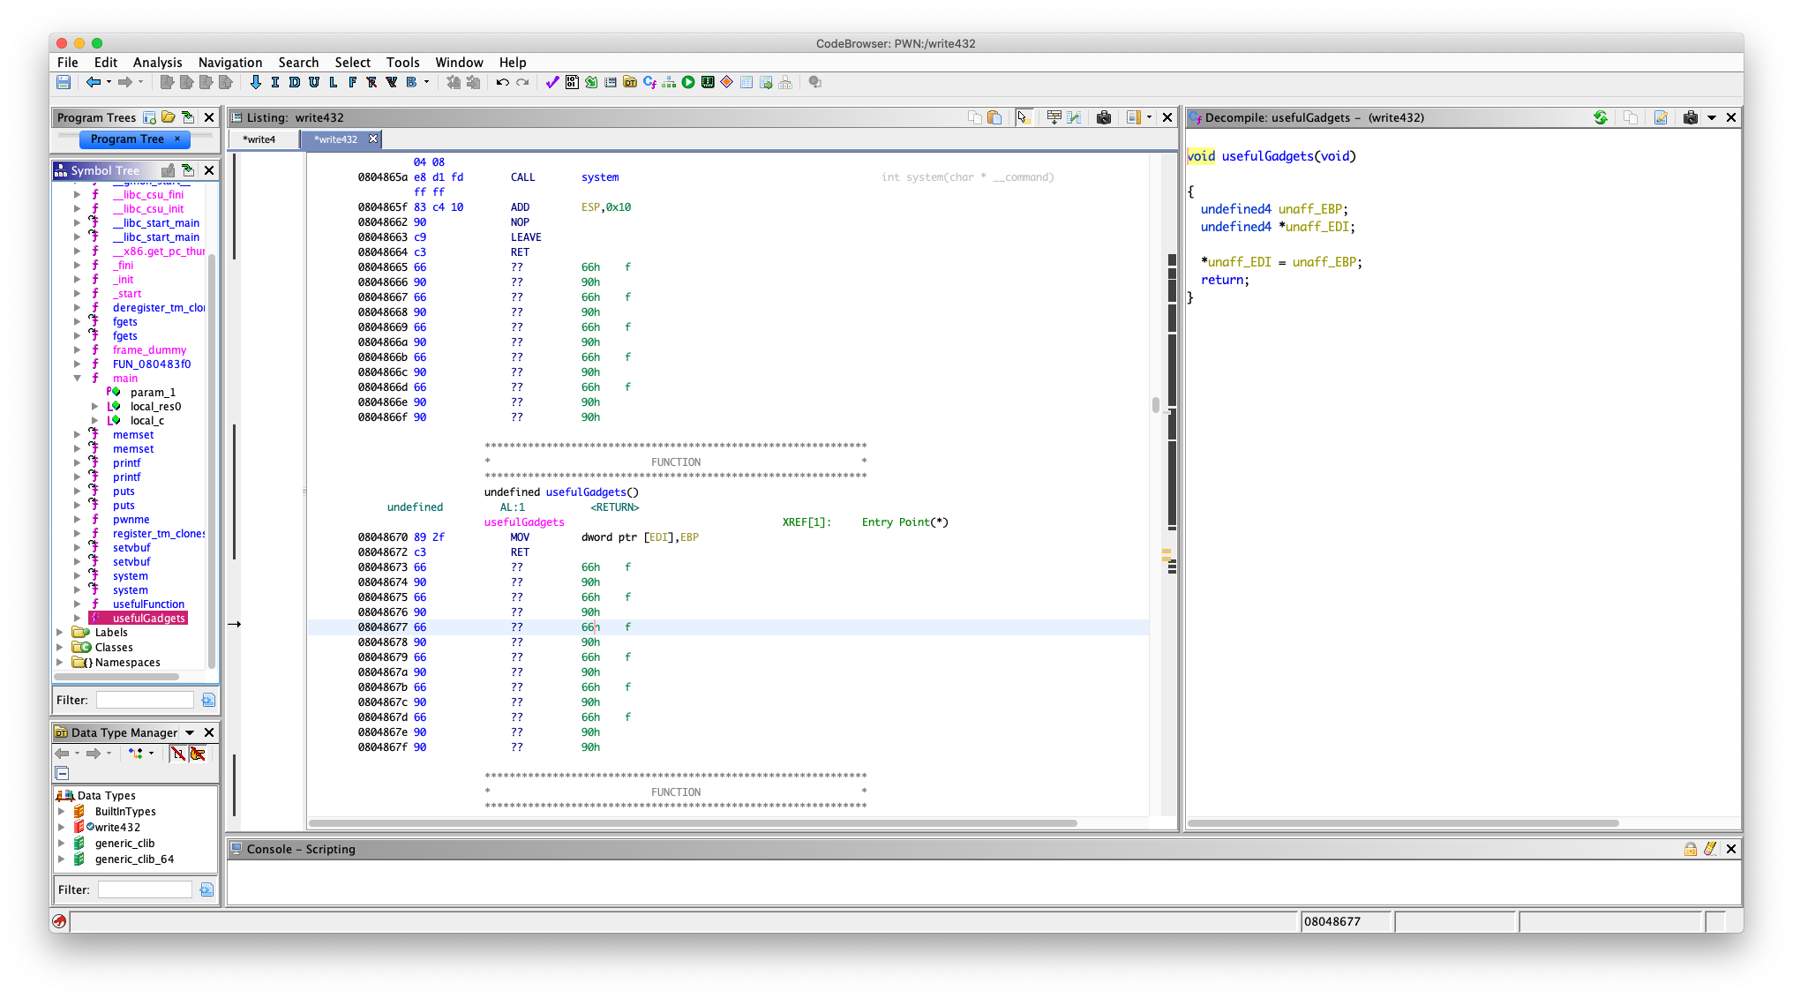Viewport: 1793px width, 998px height.
Task: Select the Analysis menu item
Action: (156, 62)
